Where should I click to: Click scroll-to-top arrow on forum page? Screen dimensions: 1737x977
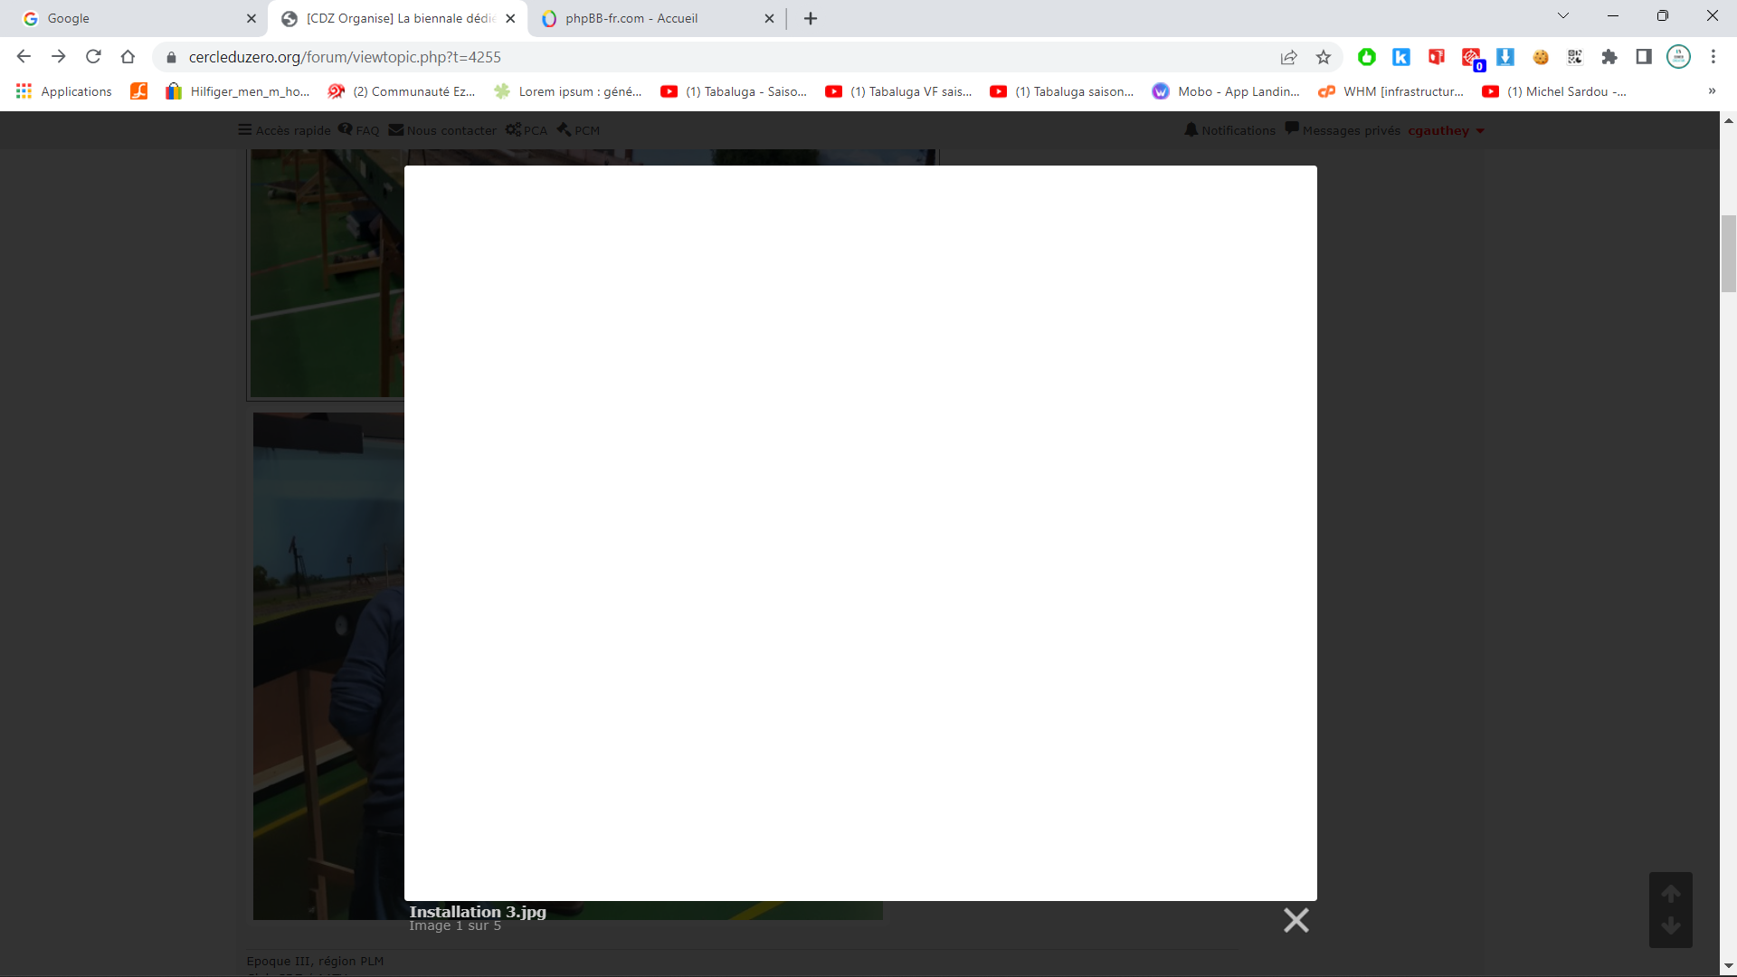point(1671,894)
